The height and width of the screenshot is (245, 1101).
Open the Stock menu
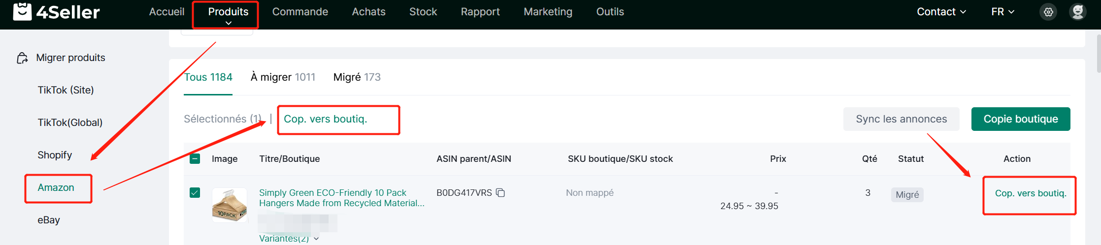(x=423, y=12)
